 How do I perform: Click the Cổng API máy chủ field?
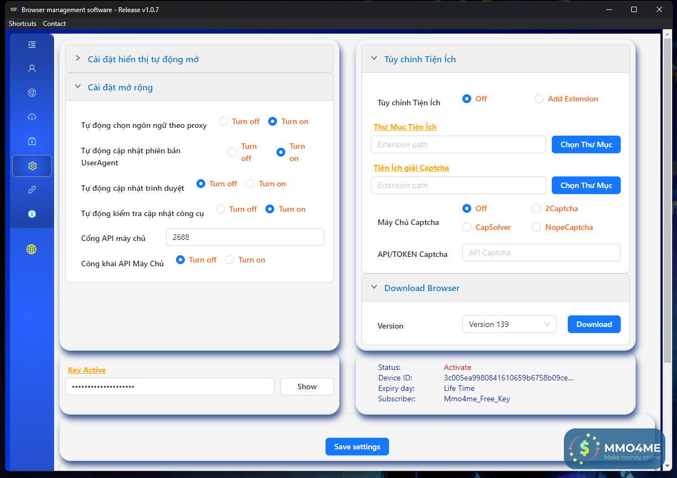245,237
